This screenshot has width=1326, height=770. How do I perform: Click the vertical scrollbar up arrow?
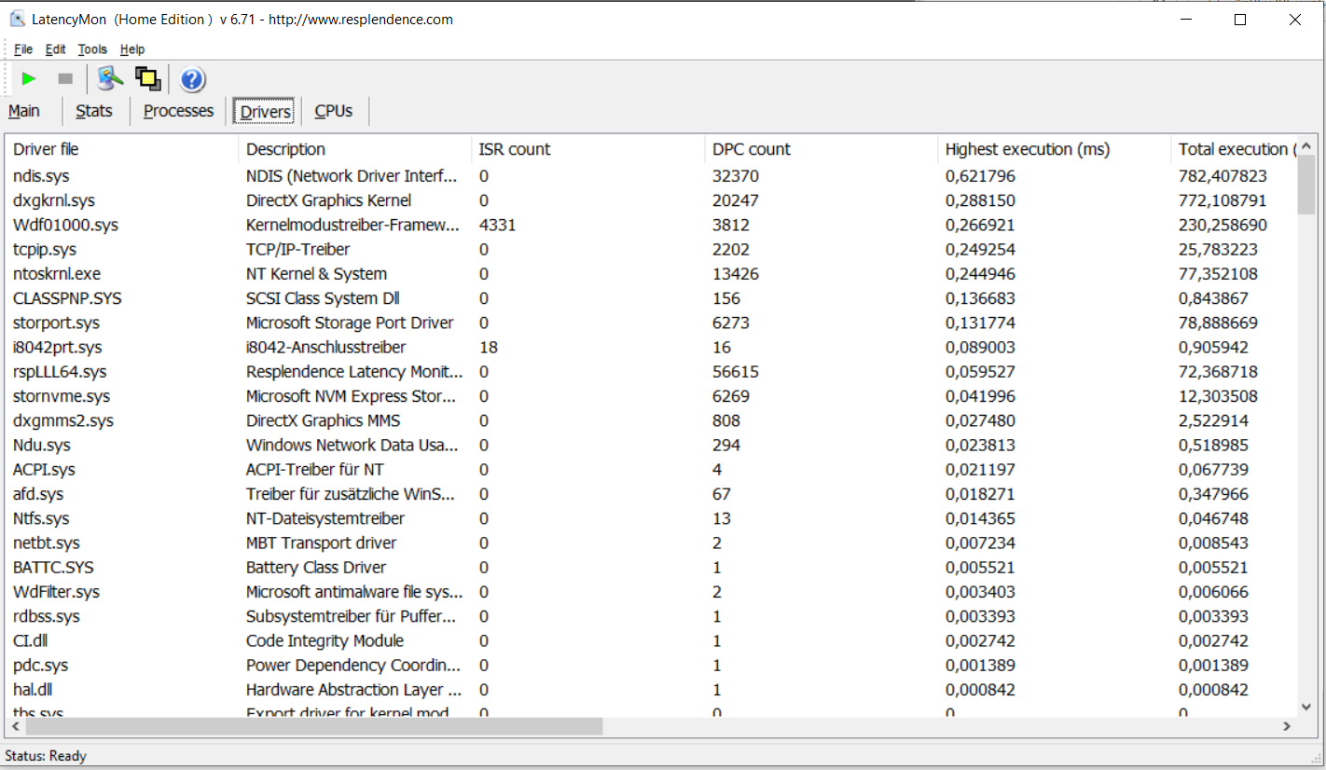(1306, 145)
